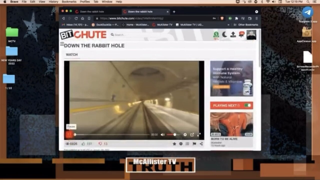Open the Other Bookmarks folder
Image resolution: width=320 pixels, height=180 pixels.
[x=246, y=25]
